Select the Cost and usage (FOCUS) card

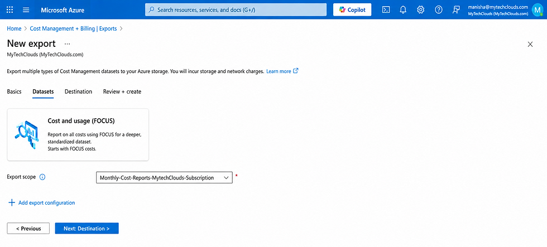tap(78, 134)
